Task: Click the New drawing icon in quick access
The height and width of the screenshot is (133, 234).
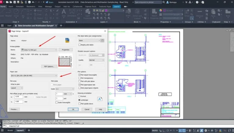Action: (7, 2)
